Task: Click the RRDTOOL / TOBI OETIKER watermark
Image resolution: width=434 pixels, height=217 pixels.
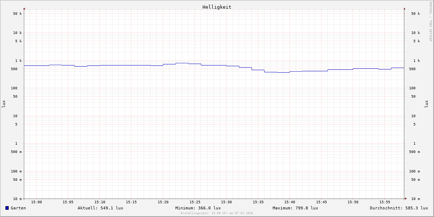Action: coord(430,22)
